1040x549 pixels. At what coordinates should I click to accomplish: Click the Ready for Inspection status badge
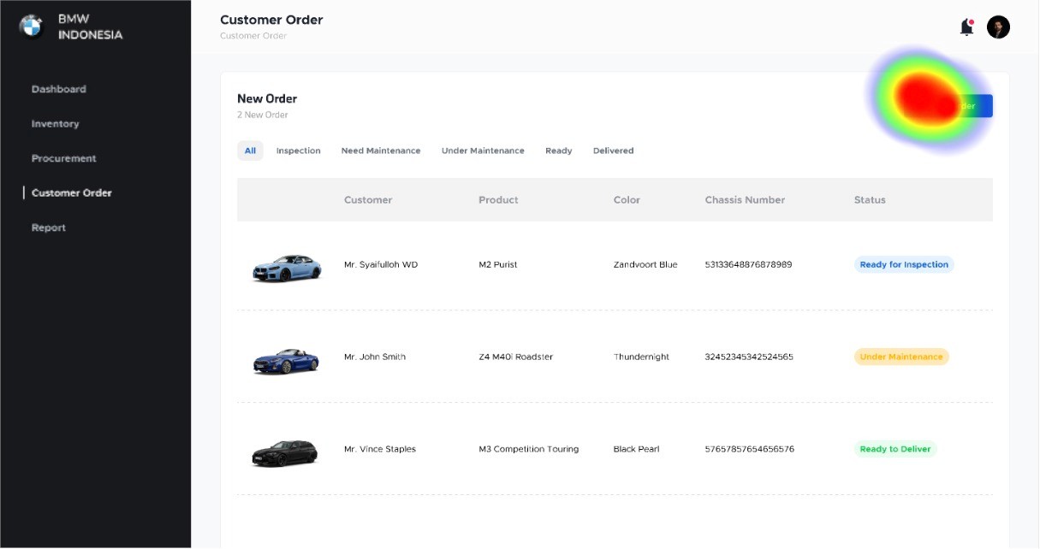[904, 265]
